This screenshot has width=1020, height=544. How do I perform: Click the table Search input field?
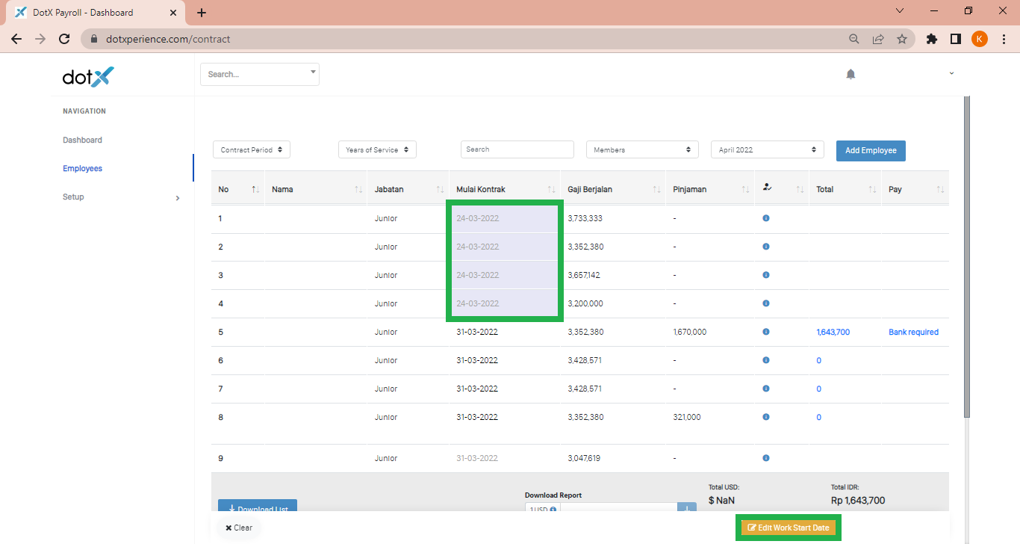coord(517,149)
